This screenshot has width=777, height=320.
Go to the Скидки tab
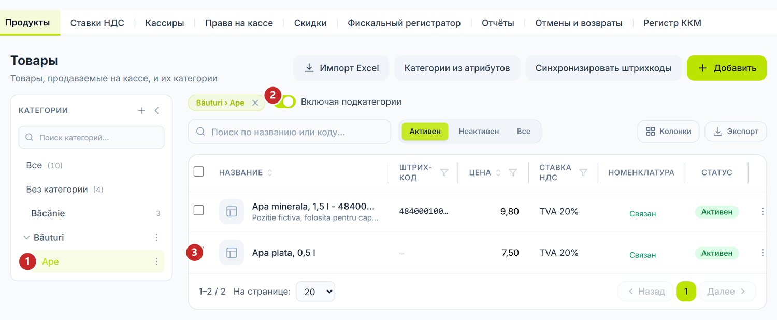[x=310, y=23]
